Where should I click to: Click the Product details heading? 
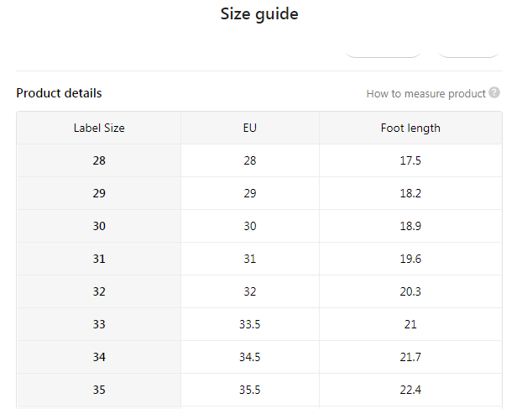[x=59, y=93]
